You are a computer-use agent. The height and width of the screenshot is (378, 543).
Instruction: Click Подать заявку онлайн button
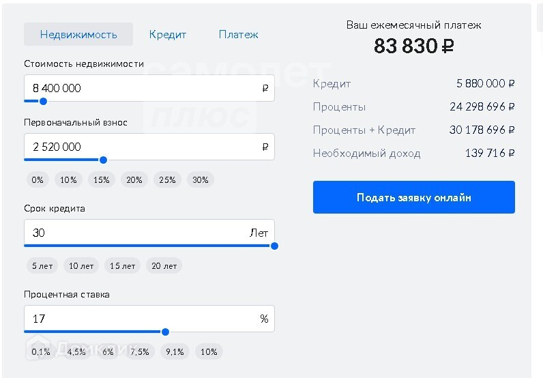click(x=413, y=197)
